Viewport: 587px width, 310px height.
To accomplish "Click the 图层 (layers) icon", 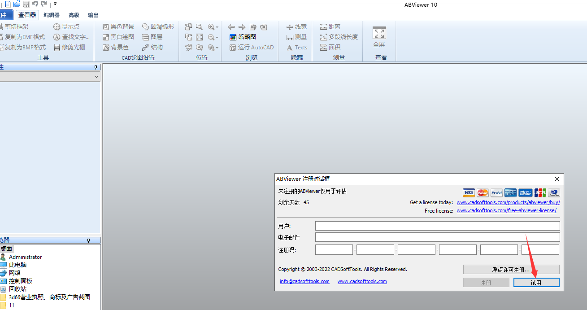I will pyautogui.click(x=153, y=37).
